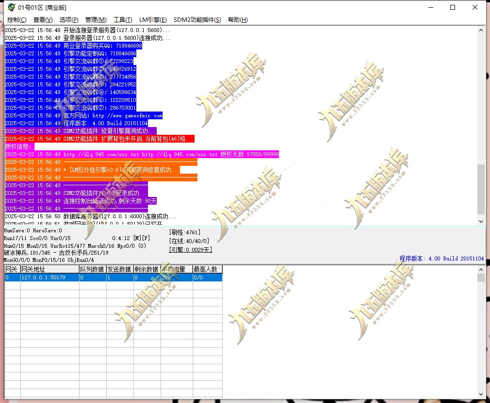Click the 队列数据 column header
Image resolution: width=490 pixels, height=403 pixels.
(x=93, y=269)
